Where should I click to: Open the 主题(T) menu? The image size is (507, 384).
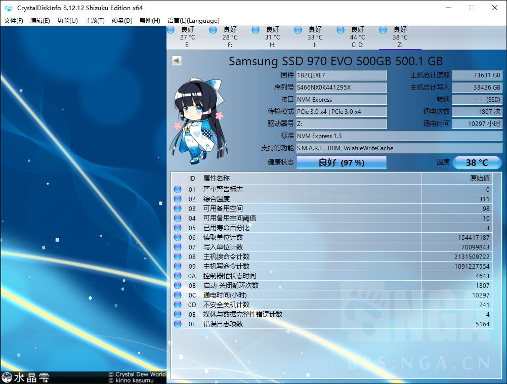click(93, 21)
